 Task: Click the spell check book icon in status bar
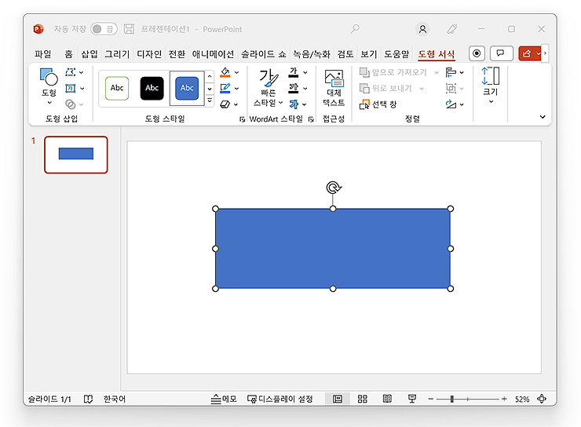click(x=88, y=399)
